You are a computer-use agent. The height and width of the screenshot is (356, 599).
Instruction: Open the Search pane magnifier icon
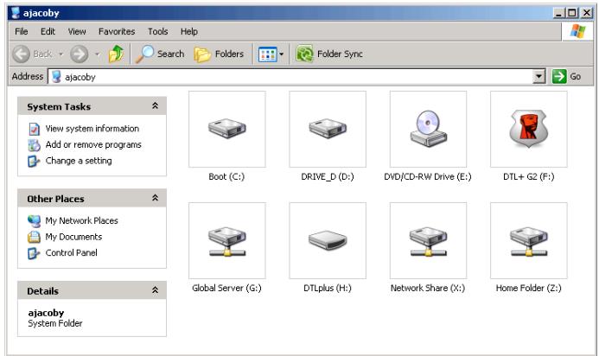pyautogui.click(x=145, y=54)
